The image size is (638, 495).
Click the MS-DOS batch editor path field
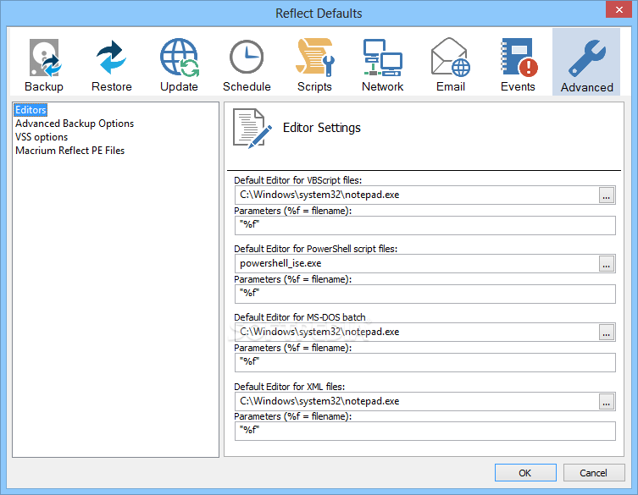(x=416, y=333)
